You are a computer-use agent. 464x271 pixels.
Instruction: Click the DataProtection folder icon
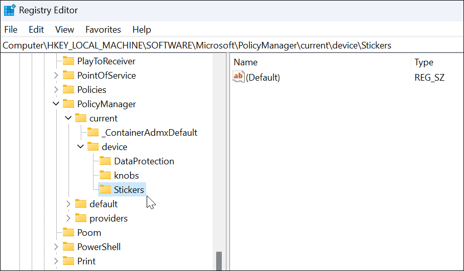click(105, 161)
